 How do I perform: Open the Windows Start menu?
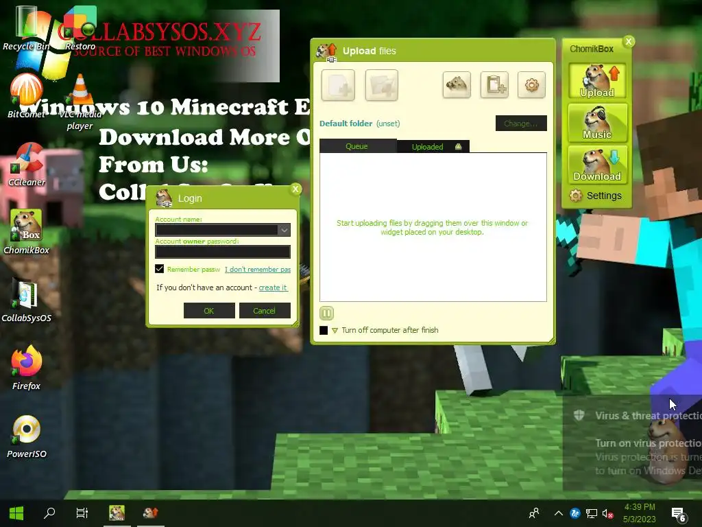click(x=16, y=513)
